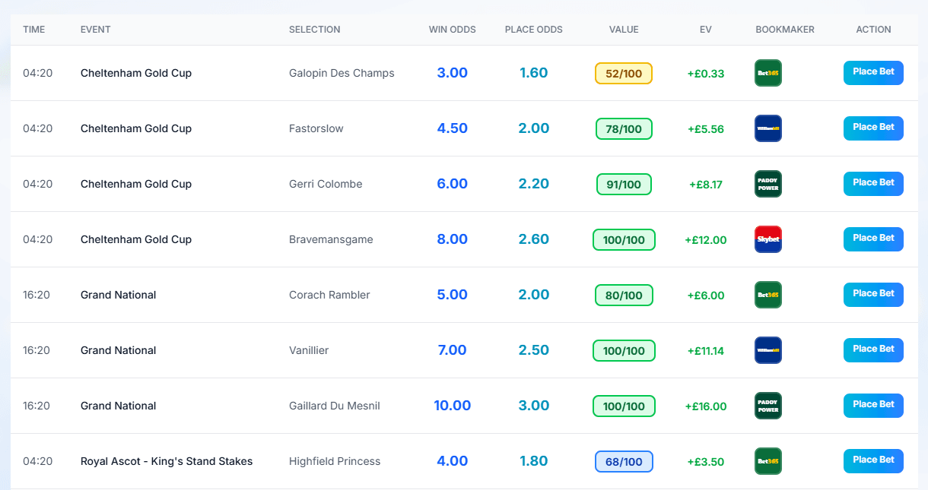Viewport: 928px width, 490px height.
Task: Click William Hill logo for Fastorslow
Action: pyautogui.click(x=768, y=128)
